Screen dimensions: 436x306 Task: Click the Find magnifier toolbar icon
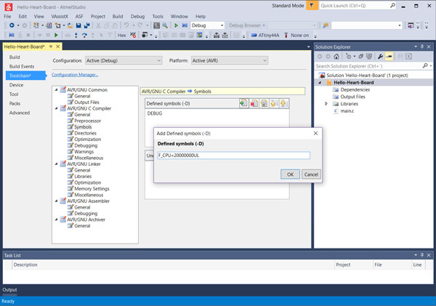pos(165,25)
